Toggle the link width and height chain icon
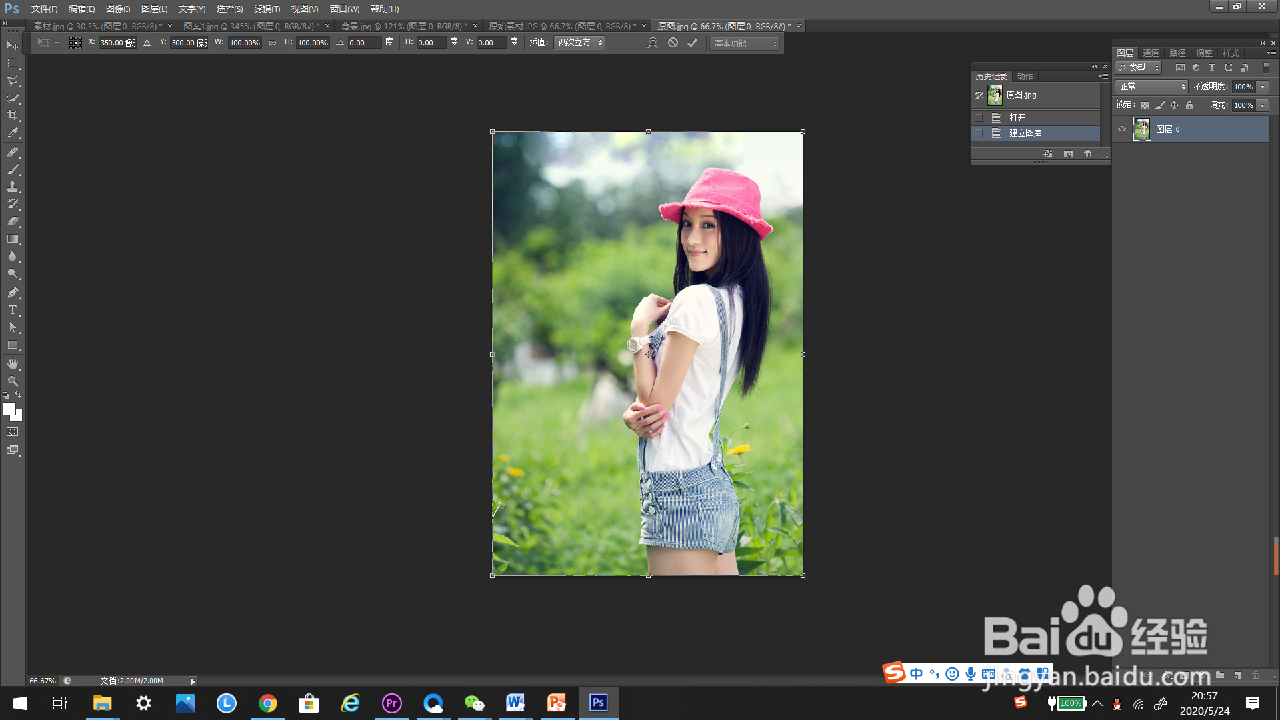This screenshot has width=1280, height=720. [x=272, y=43]
